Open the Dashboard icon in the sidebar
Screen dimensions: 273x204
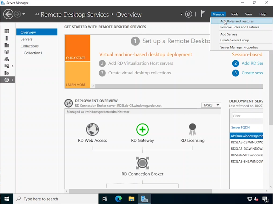[7, 31]
